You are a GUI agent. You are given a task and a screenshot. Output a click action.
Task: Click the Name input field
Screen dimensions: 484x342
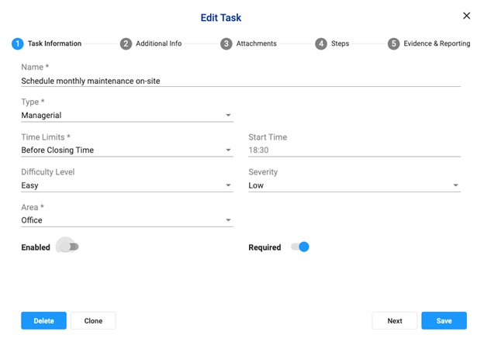[240, 81]
